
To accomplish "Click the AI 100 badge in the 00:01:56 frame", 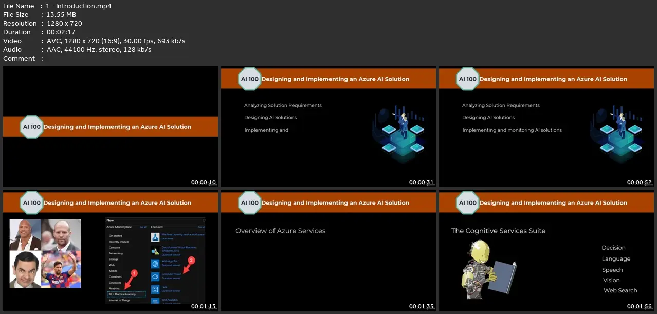I will point(468,203).
